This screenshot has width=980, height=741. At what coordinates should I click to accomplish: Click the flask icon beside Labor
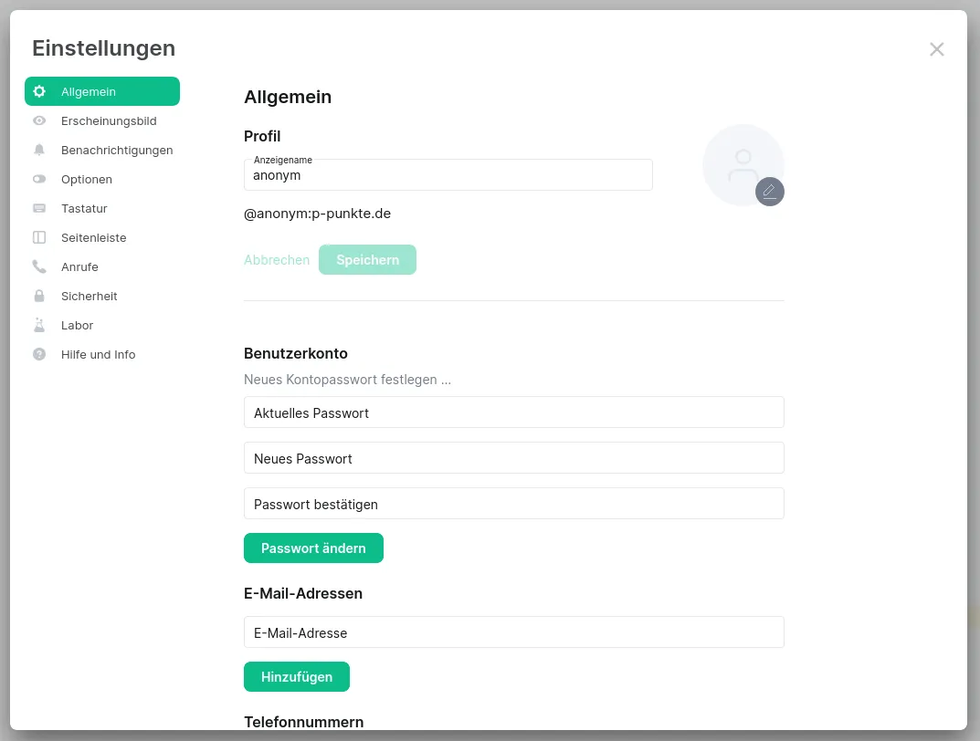(x=39, y=325)
